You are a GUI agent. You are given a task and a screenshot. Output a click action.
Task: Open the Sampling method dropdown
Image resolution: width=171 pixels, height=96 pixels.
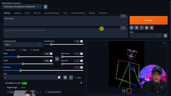pyautogui.click(x=23, y=45)
